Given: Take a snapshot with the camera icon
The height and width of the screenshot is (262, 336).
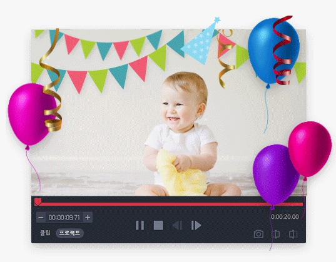Looking at the screenshot, I should (x=258, y=234).
